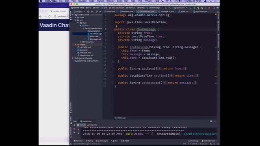Open the VCS menu
Screen dimensions: 260x146
click(x=140, y=1)
